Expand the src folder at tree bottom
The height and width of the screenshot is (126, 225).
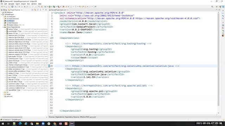[x=3, y=92]
